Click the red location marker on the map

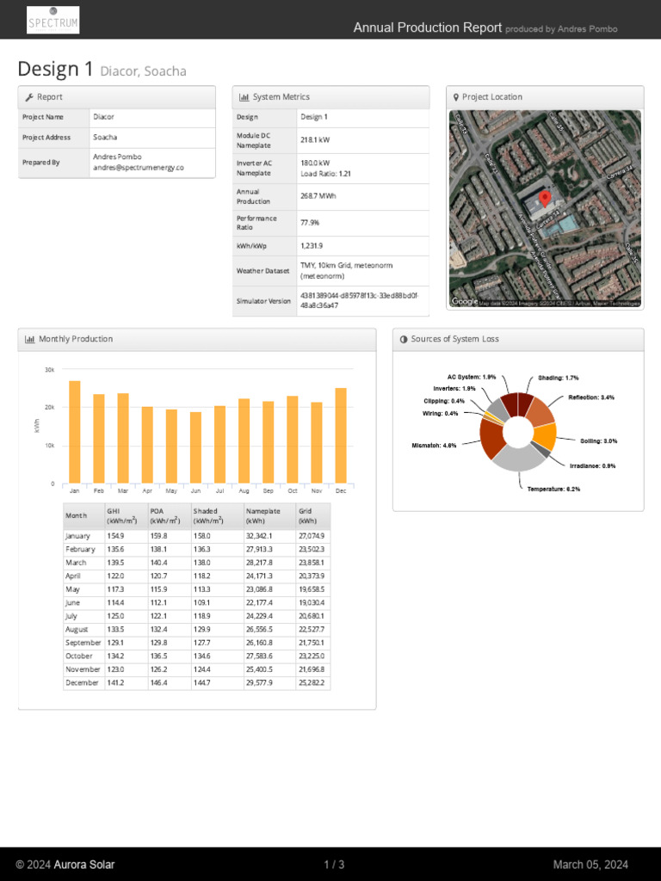point(544,200)
